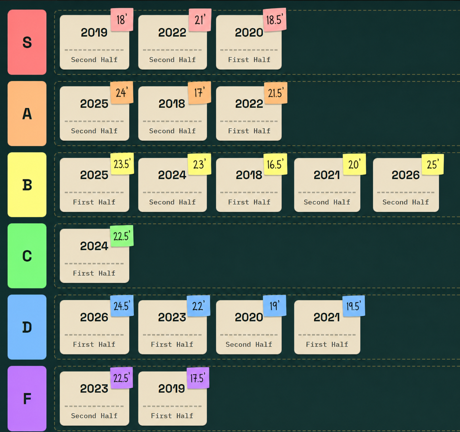Select the 2019 Second Half card
The height and width of the screenshot is (432, 460).
94,42
